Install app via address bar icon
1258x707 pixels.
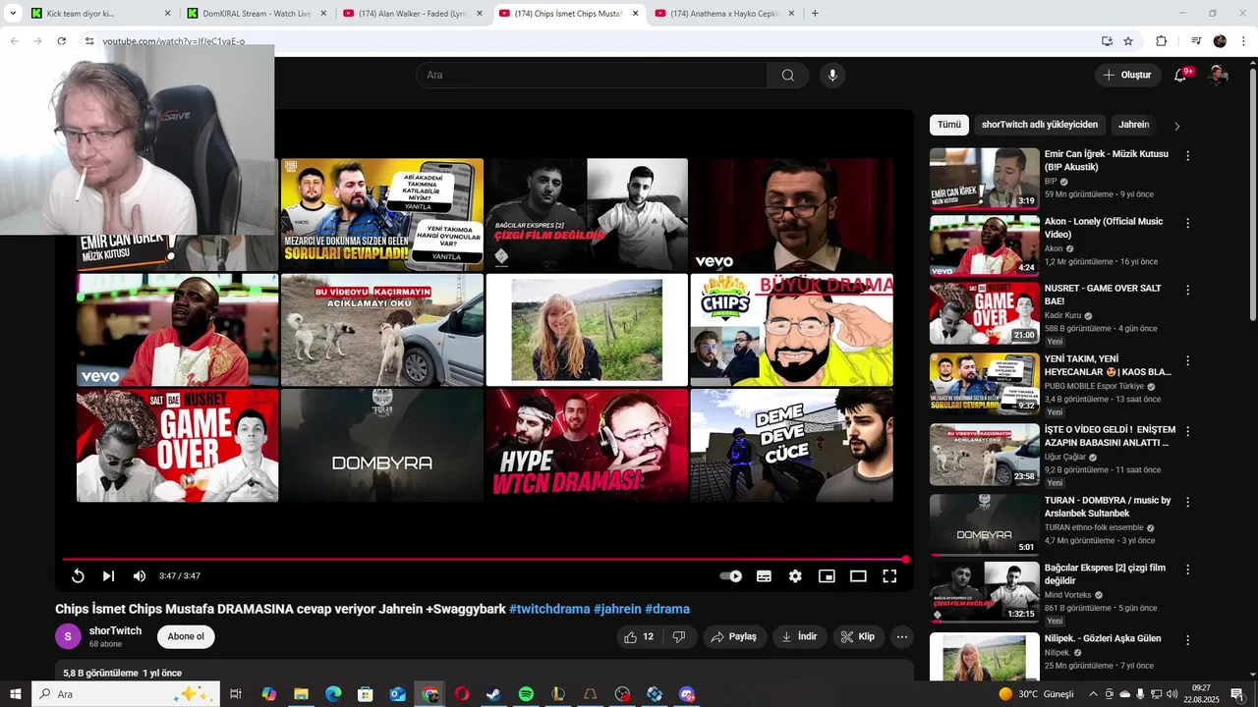click(x=1107, y=41)
